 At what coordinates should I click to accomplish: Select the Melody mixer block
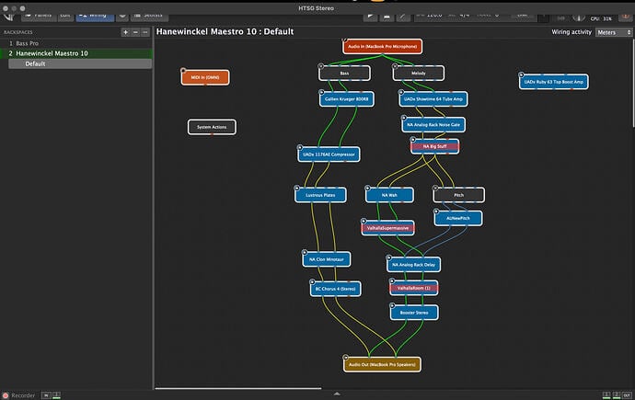[419, 74]
